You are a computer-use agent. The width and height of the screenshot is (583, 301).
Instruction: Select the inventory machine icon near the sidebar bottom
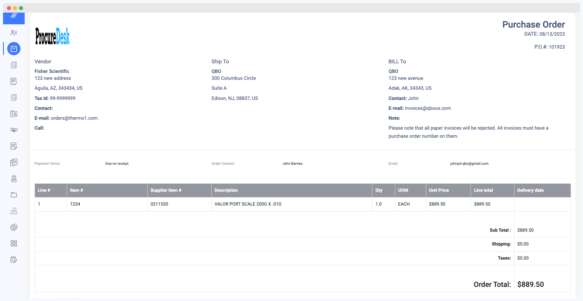tap(14, 211)
